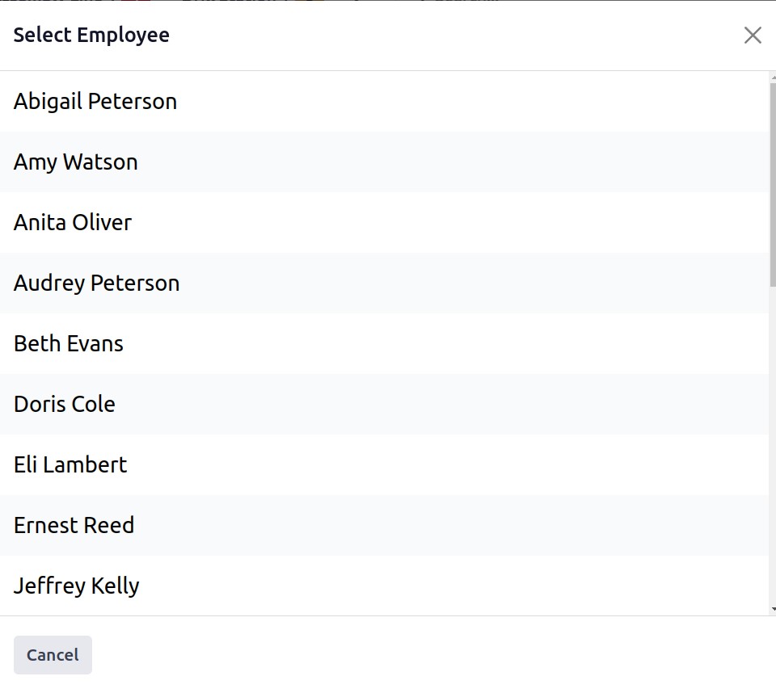This screenshot has width=776, height=693.
Task: Click the scrollbar up arrow
Action: [x=773, y=78]
